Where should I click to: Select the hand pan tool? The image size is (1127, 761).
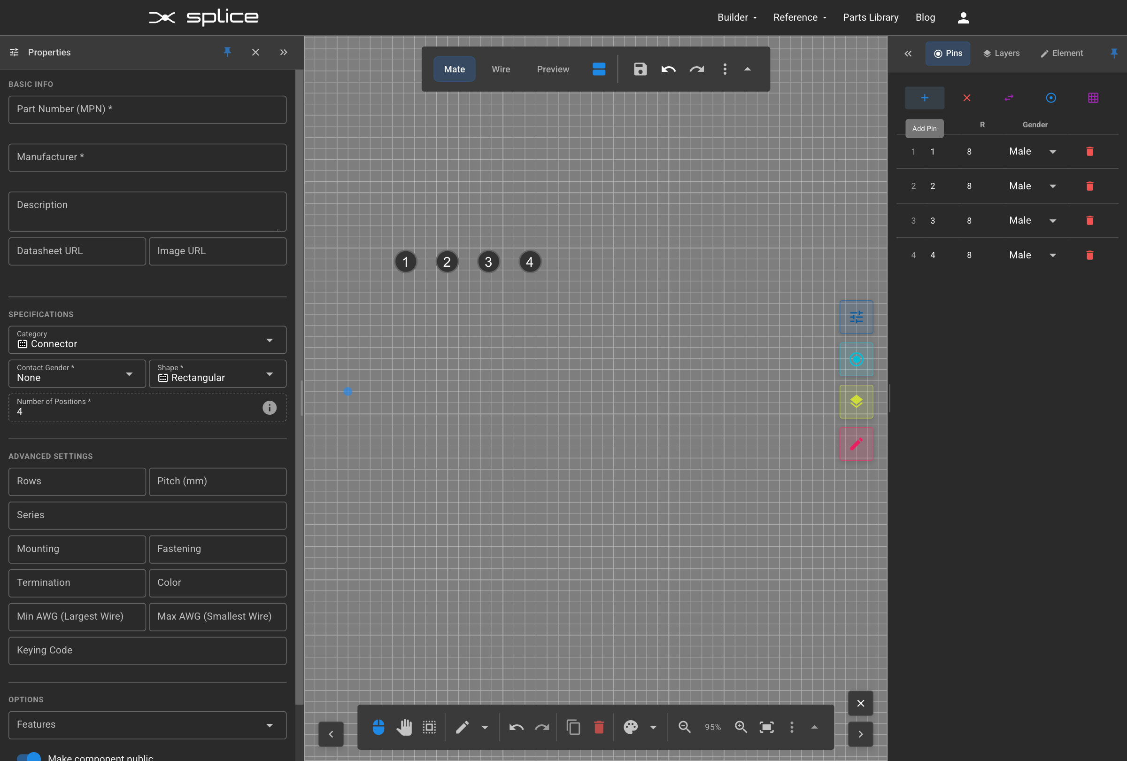[x=404, y=727]
